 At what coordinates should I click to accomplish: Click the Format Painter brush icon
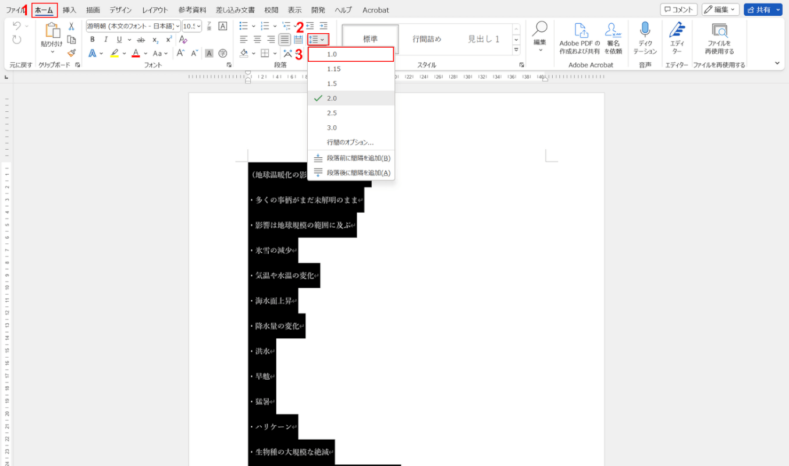(72, 53)
